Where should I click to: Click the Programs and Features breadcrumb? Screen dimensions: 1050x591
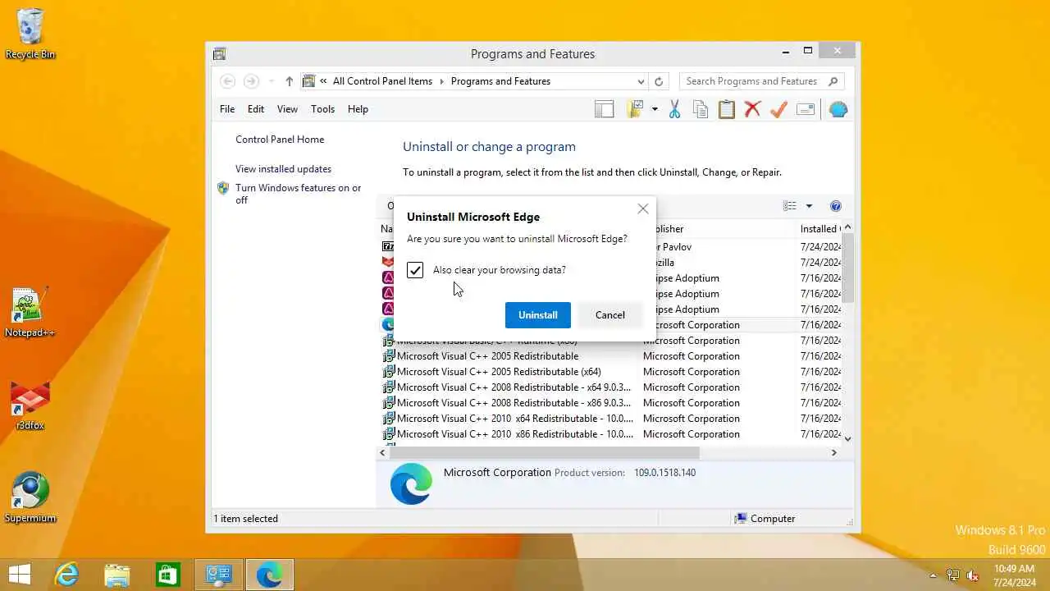(x=500, y=81)
